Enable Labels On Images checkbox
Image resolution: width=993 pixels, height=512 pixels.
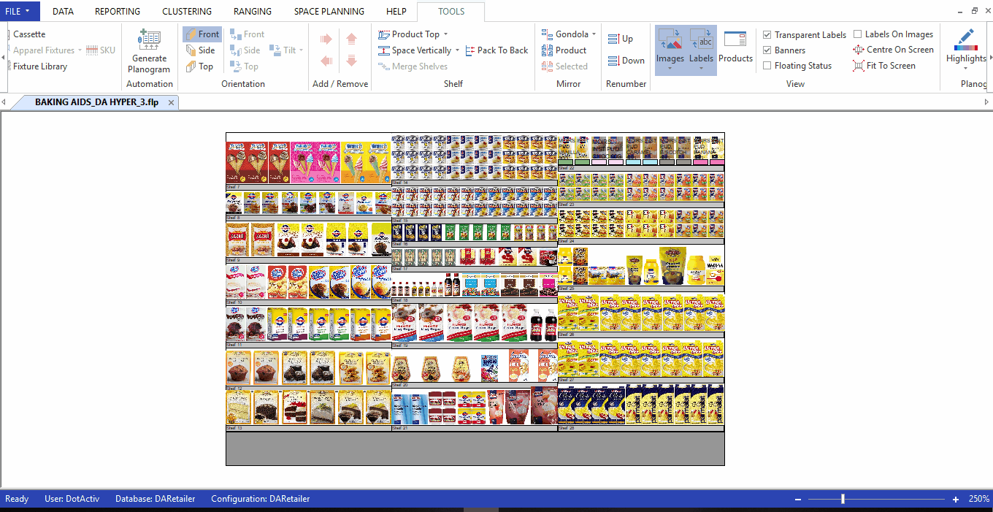(x=857, y=34)
